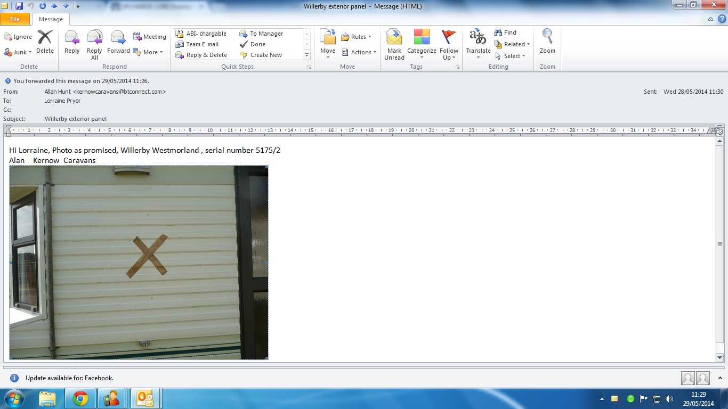Screen dimensions: 728x409
Task: Mark the message as Unread
Action: pos(394,44)
